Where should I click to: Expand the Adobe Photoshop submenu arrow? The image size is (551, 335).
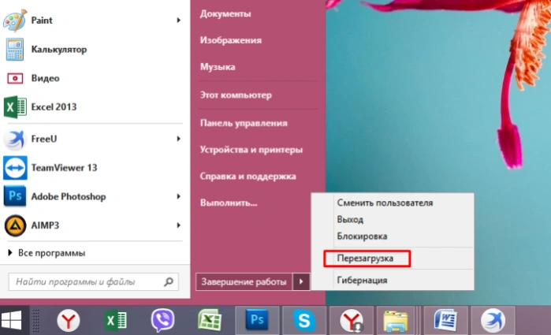[x=178, y=196]
